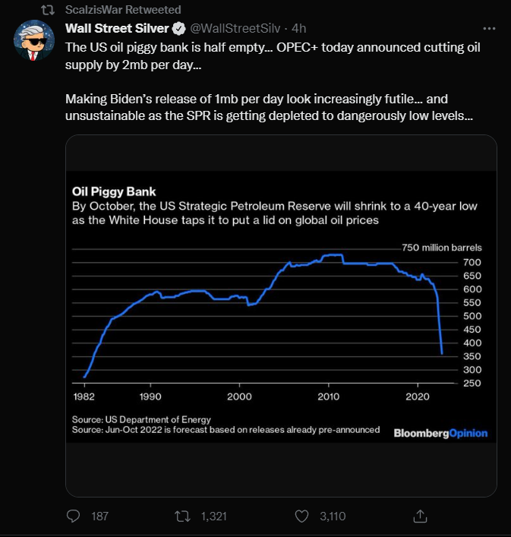Click the Wall Street Silver profile avatar
The image size is (511, 537).
(x=34, y=40)
